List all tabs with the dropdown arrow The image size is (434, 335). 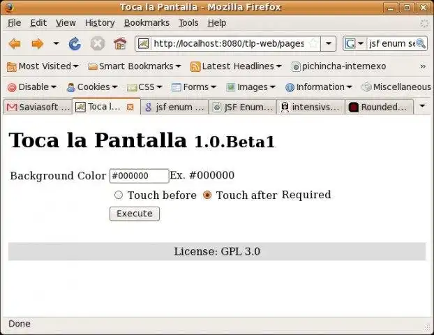422,106
